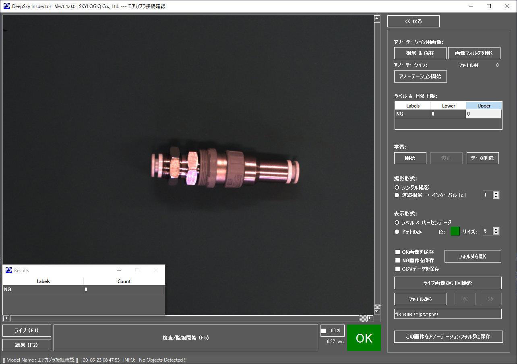Enable the CSVデータを保存 checkbox
This screenshot has width=517, height=364.
[398, 269]
